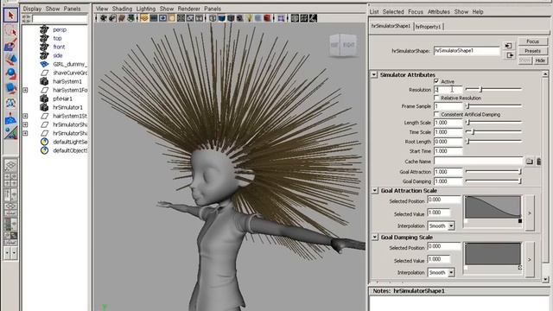Click the single perspective layout icon
The image size is (553, 311).
click(x=10, y=165)
